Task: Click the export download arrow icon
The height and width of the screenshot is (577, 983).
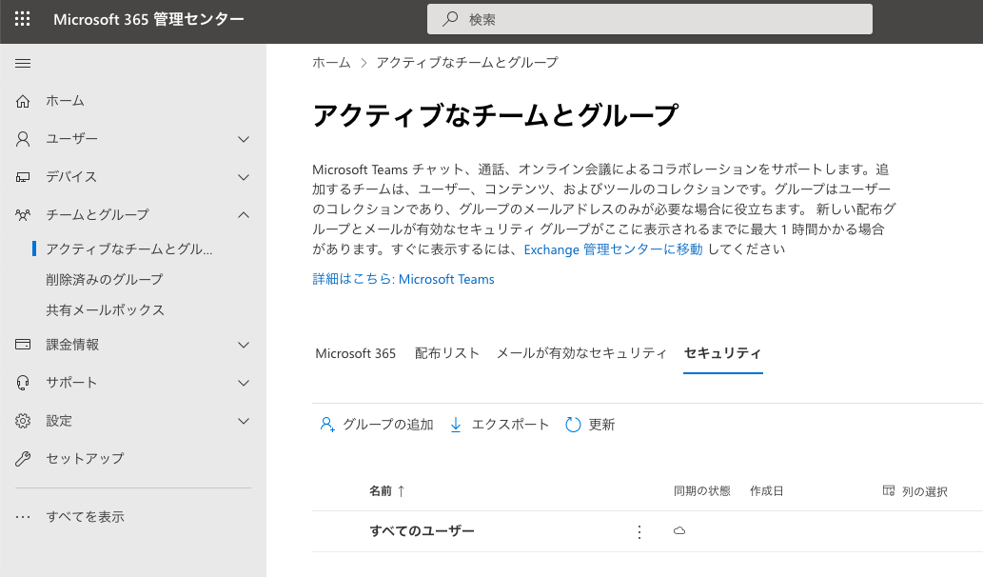Action: click(x=456, y=425)
